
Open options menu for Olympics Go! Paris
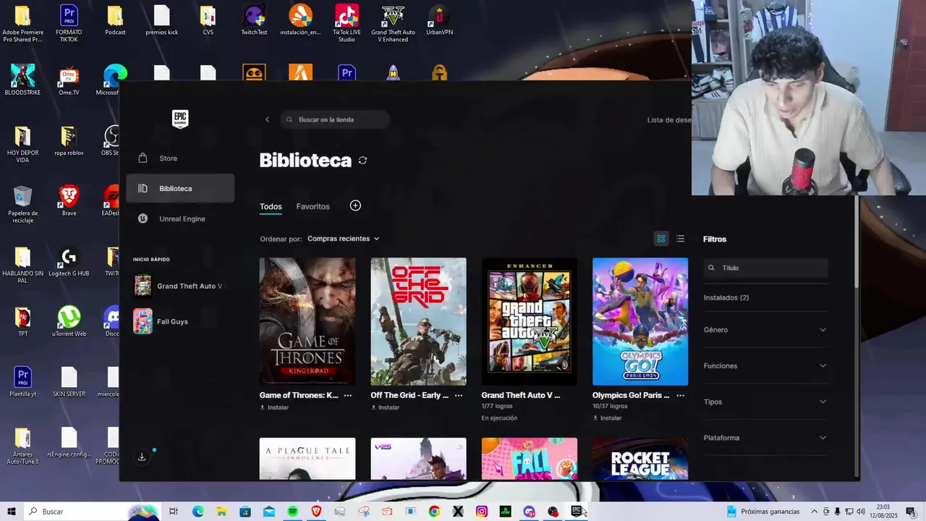[680, 396]
